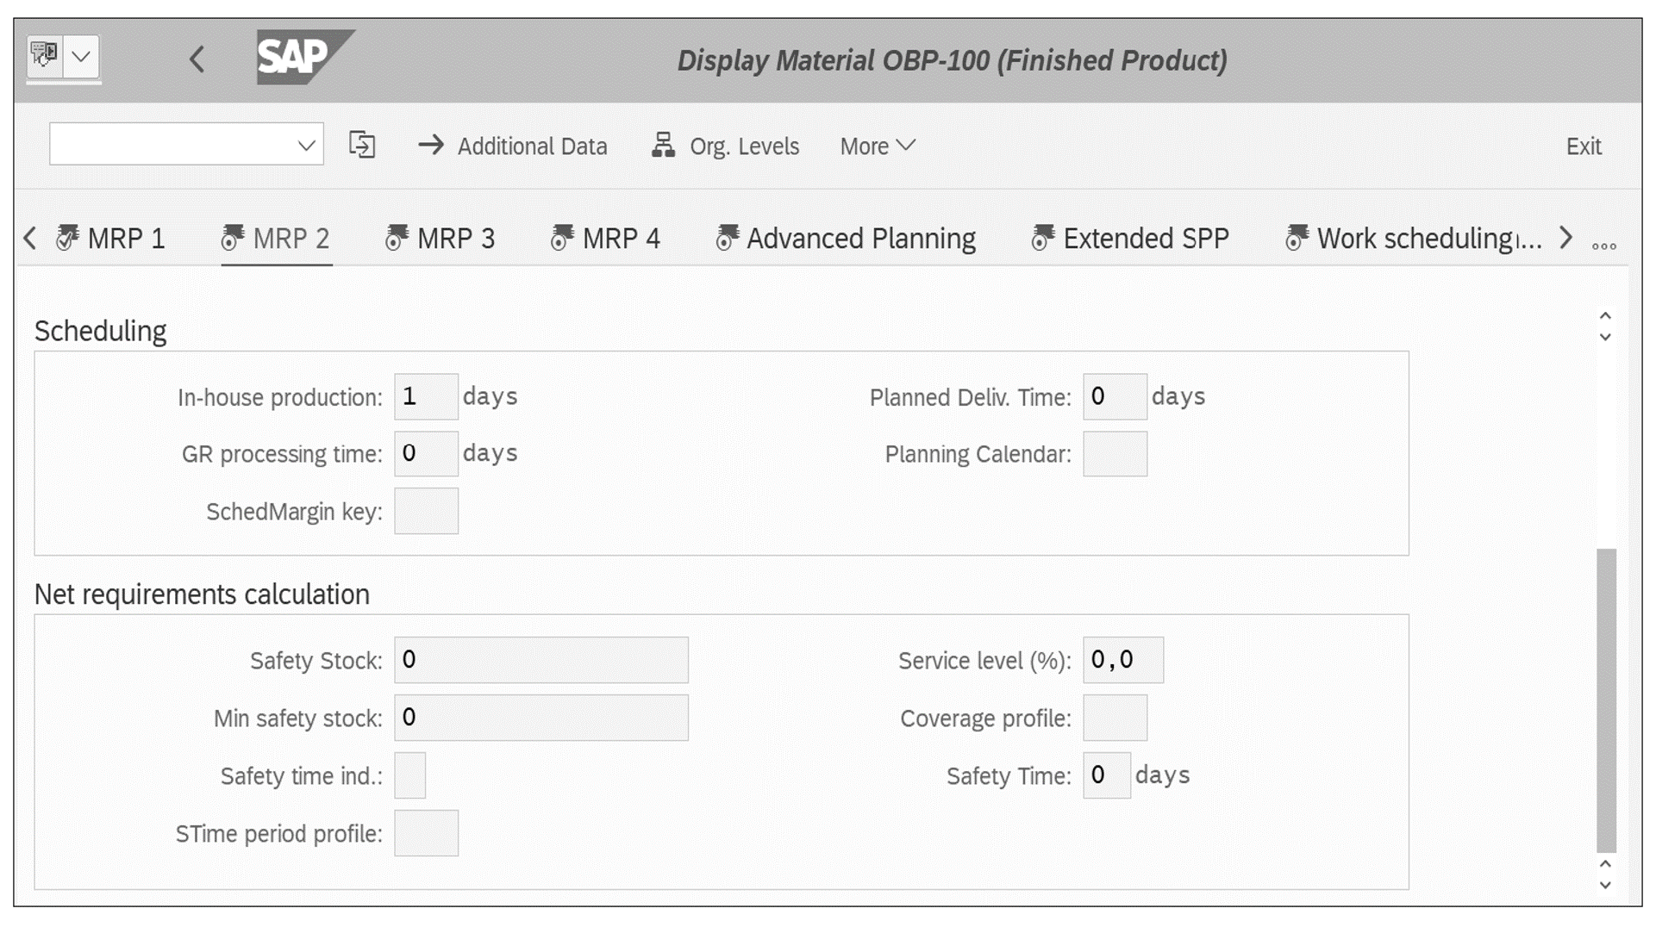Click the copy/transfer icon beside command field
The image size is (1656, 927).
[362, 146]
